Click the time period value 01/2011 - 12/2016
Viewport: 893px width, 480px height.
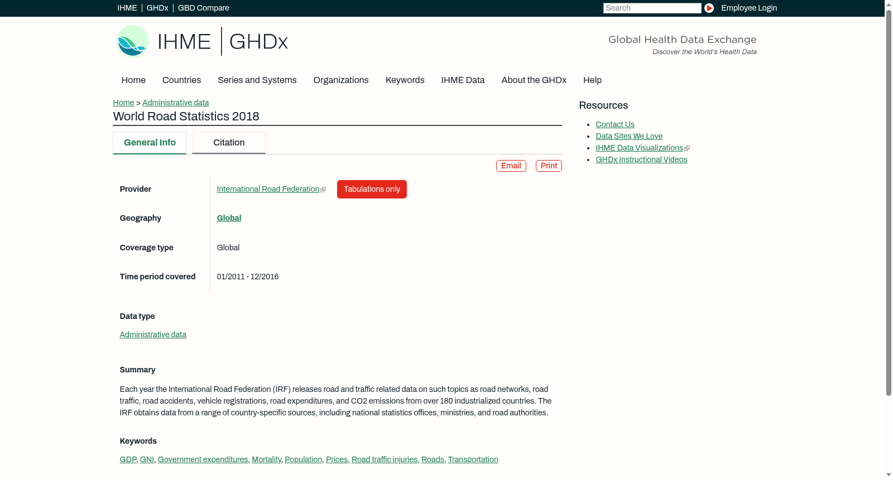(x=247, y=277)
